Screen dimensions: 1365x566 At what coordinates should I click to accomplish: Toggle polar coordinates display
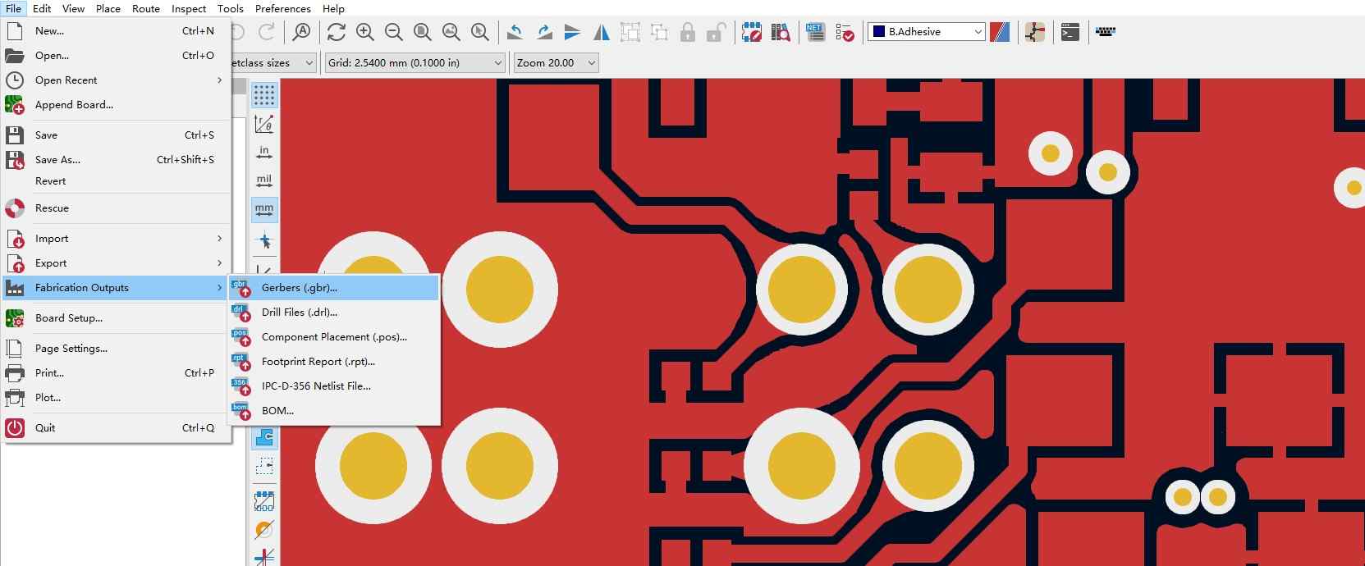(x=264, y=124)
